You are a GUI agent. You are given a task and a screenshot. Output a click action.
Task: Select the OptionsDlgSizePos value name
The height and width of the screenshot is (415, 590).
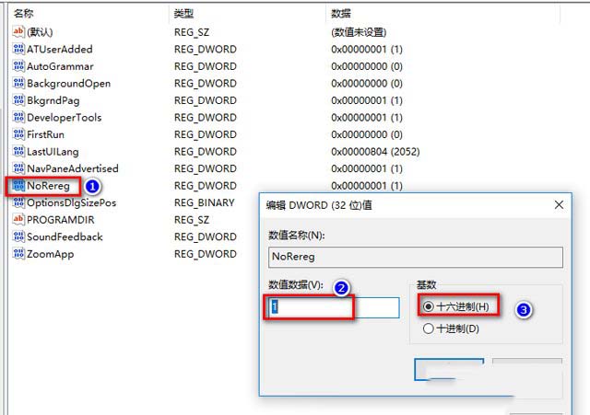(72, 202)
